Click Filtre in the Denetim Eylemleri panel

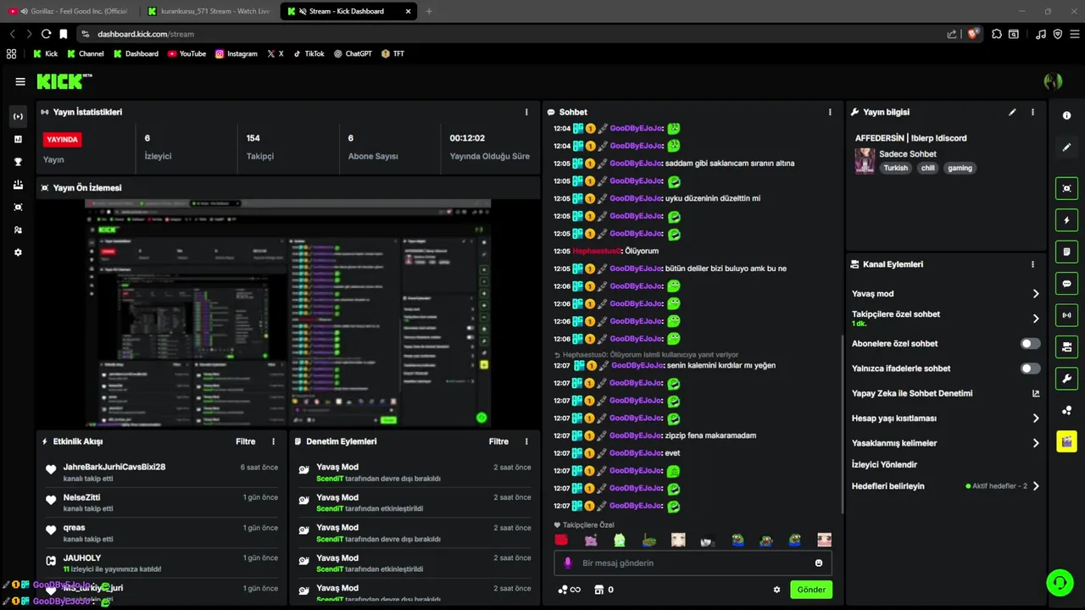click(499, 441)
